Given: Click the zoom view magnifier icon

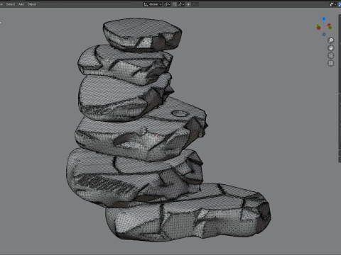Looking at the screenshot, I should 331,40.
